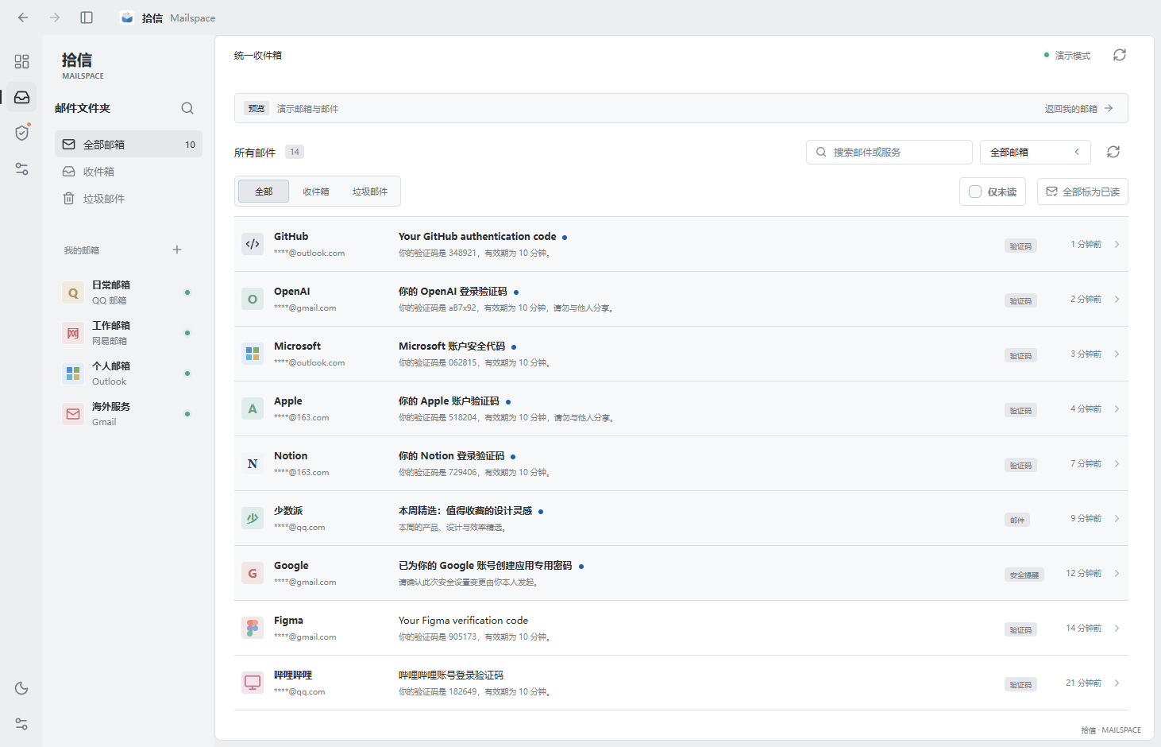Image resolution: width=1161 pixels, height=747 pixels.
Task: Open the Apple 账户验证码 email
Action: click(681, 408)
